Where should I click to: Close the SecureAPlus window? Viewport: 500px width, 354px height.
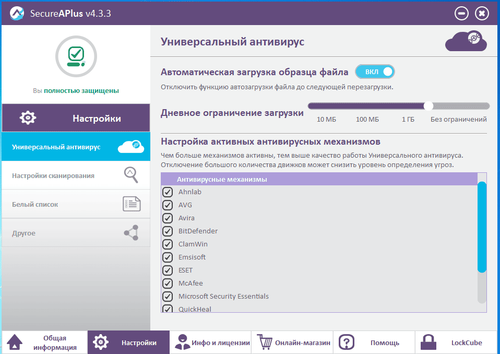click(482, 14)
